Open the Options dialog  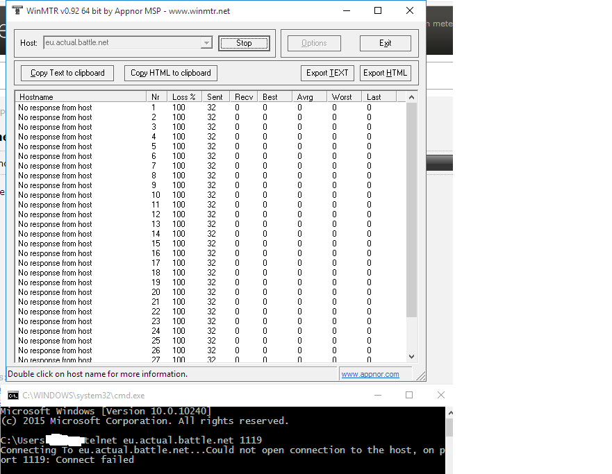point(314,43)
